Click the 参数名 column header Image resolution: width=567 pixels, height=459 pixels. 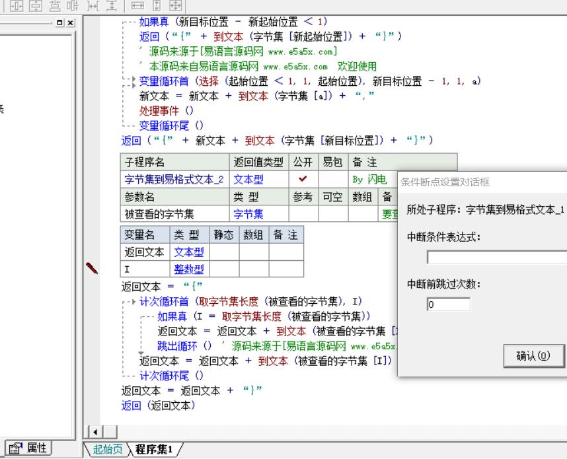[174, 197]
